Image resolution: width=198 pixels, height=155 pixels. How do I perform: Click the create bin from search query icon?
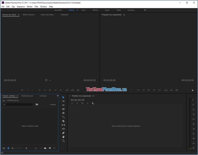(x=37, y=104)
